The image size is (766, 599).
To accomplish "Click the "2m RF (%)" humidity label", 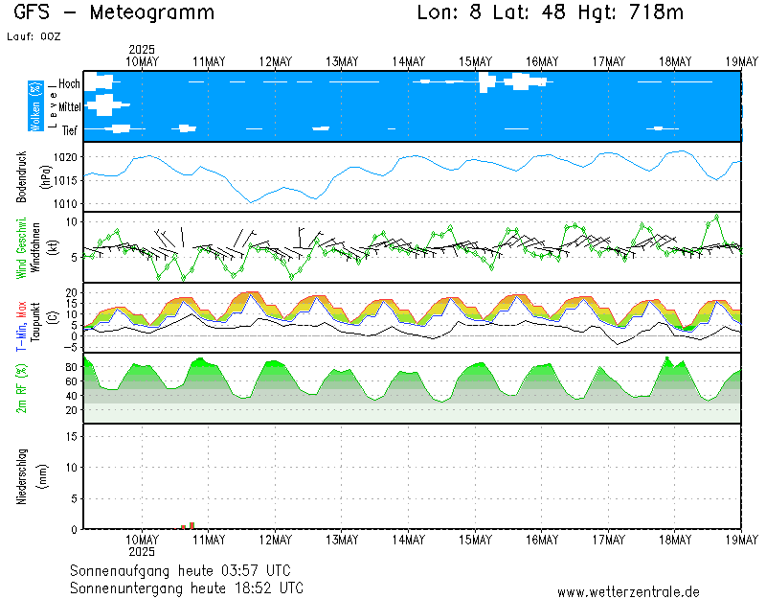I will (21, 389).
